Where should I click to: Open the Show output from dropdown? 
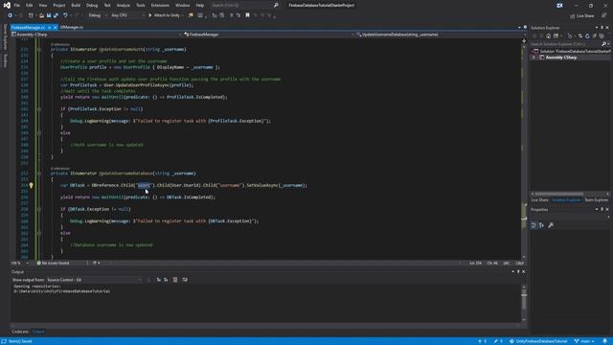tap(94, 280)
